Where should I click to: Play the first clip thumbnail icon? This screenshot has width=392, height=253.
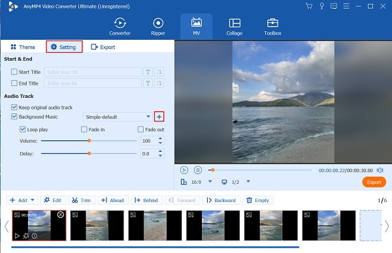coord(17,236)
